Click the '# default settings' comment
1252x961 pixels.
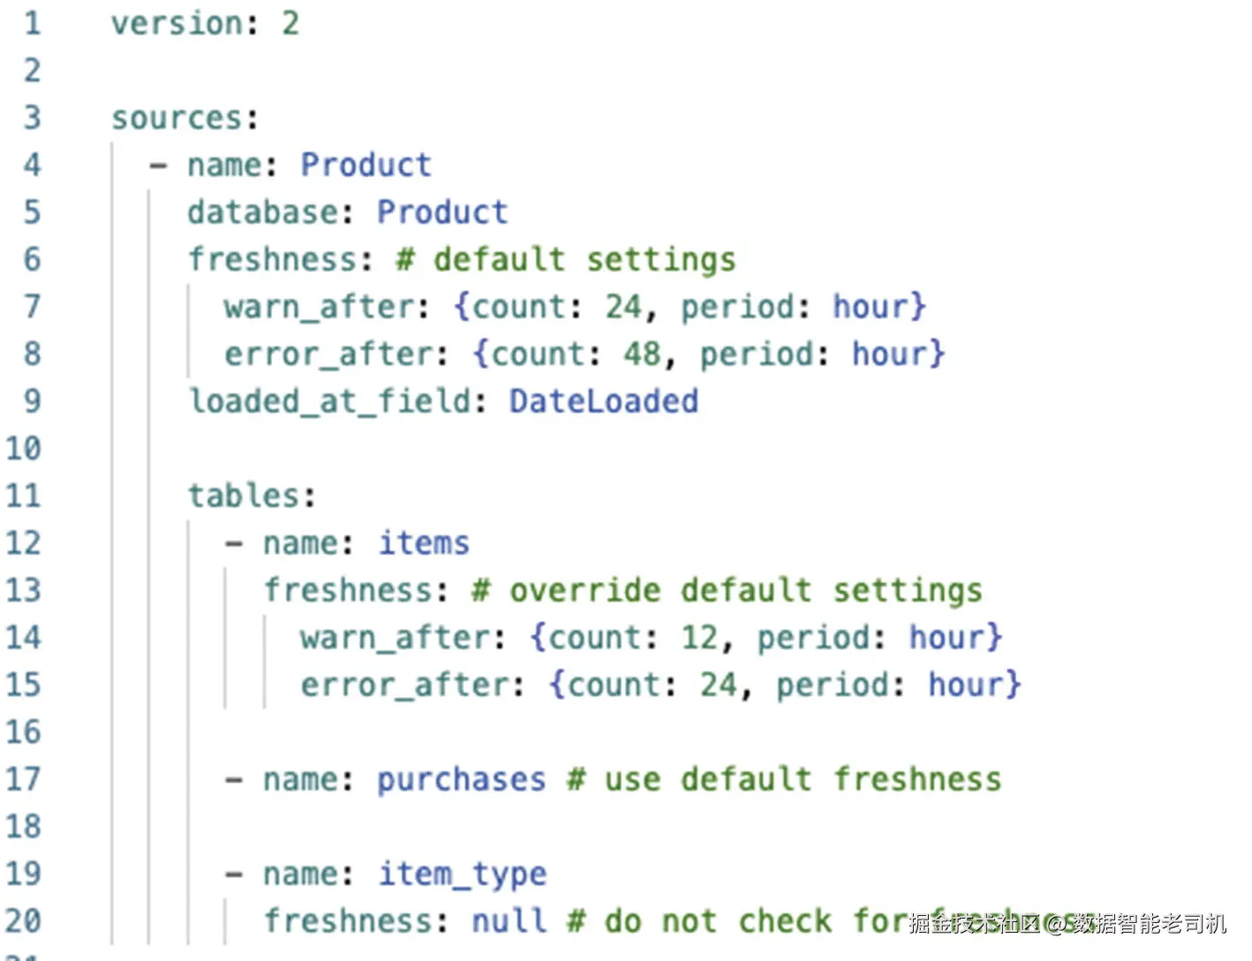click(x=565, y=260)
